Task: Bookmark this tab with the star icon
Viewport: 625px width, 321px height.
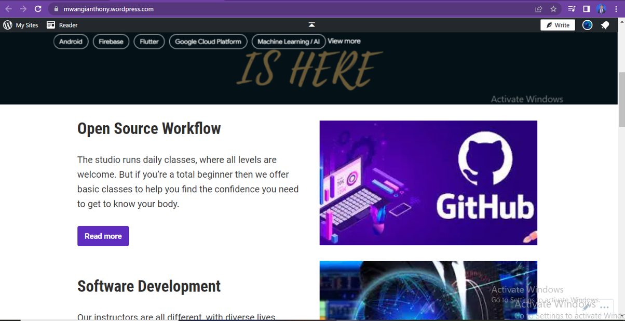Action: 553,9
